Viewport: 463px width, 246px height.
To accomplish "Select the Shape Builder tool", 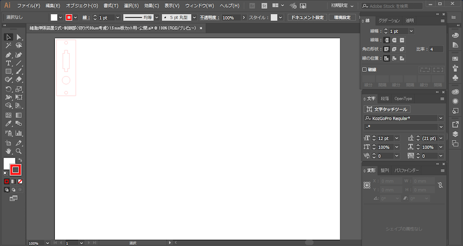I will [x=8, y=106].
